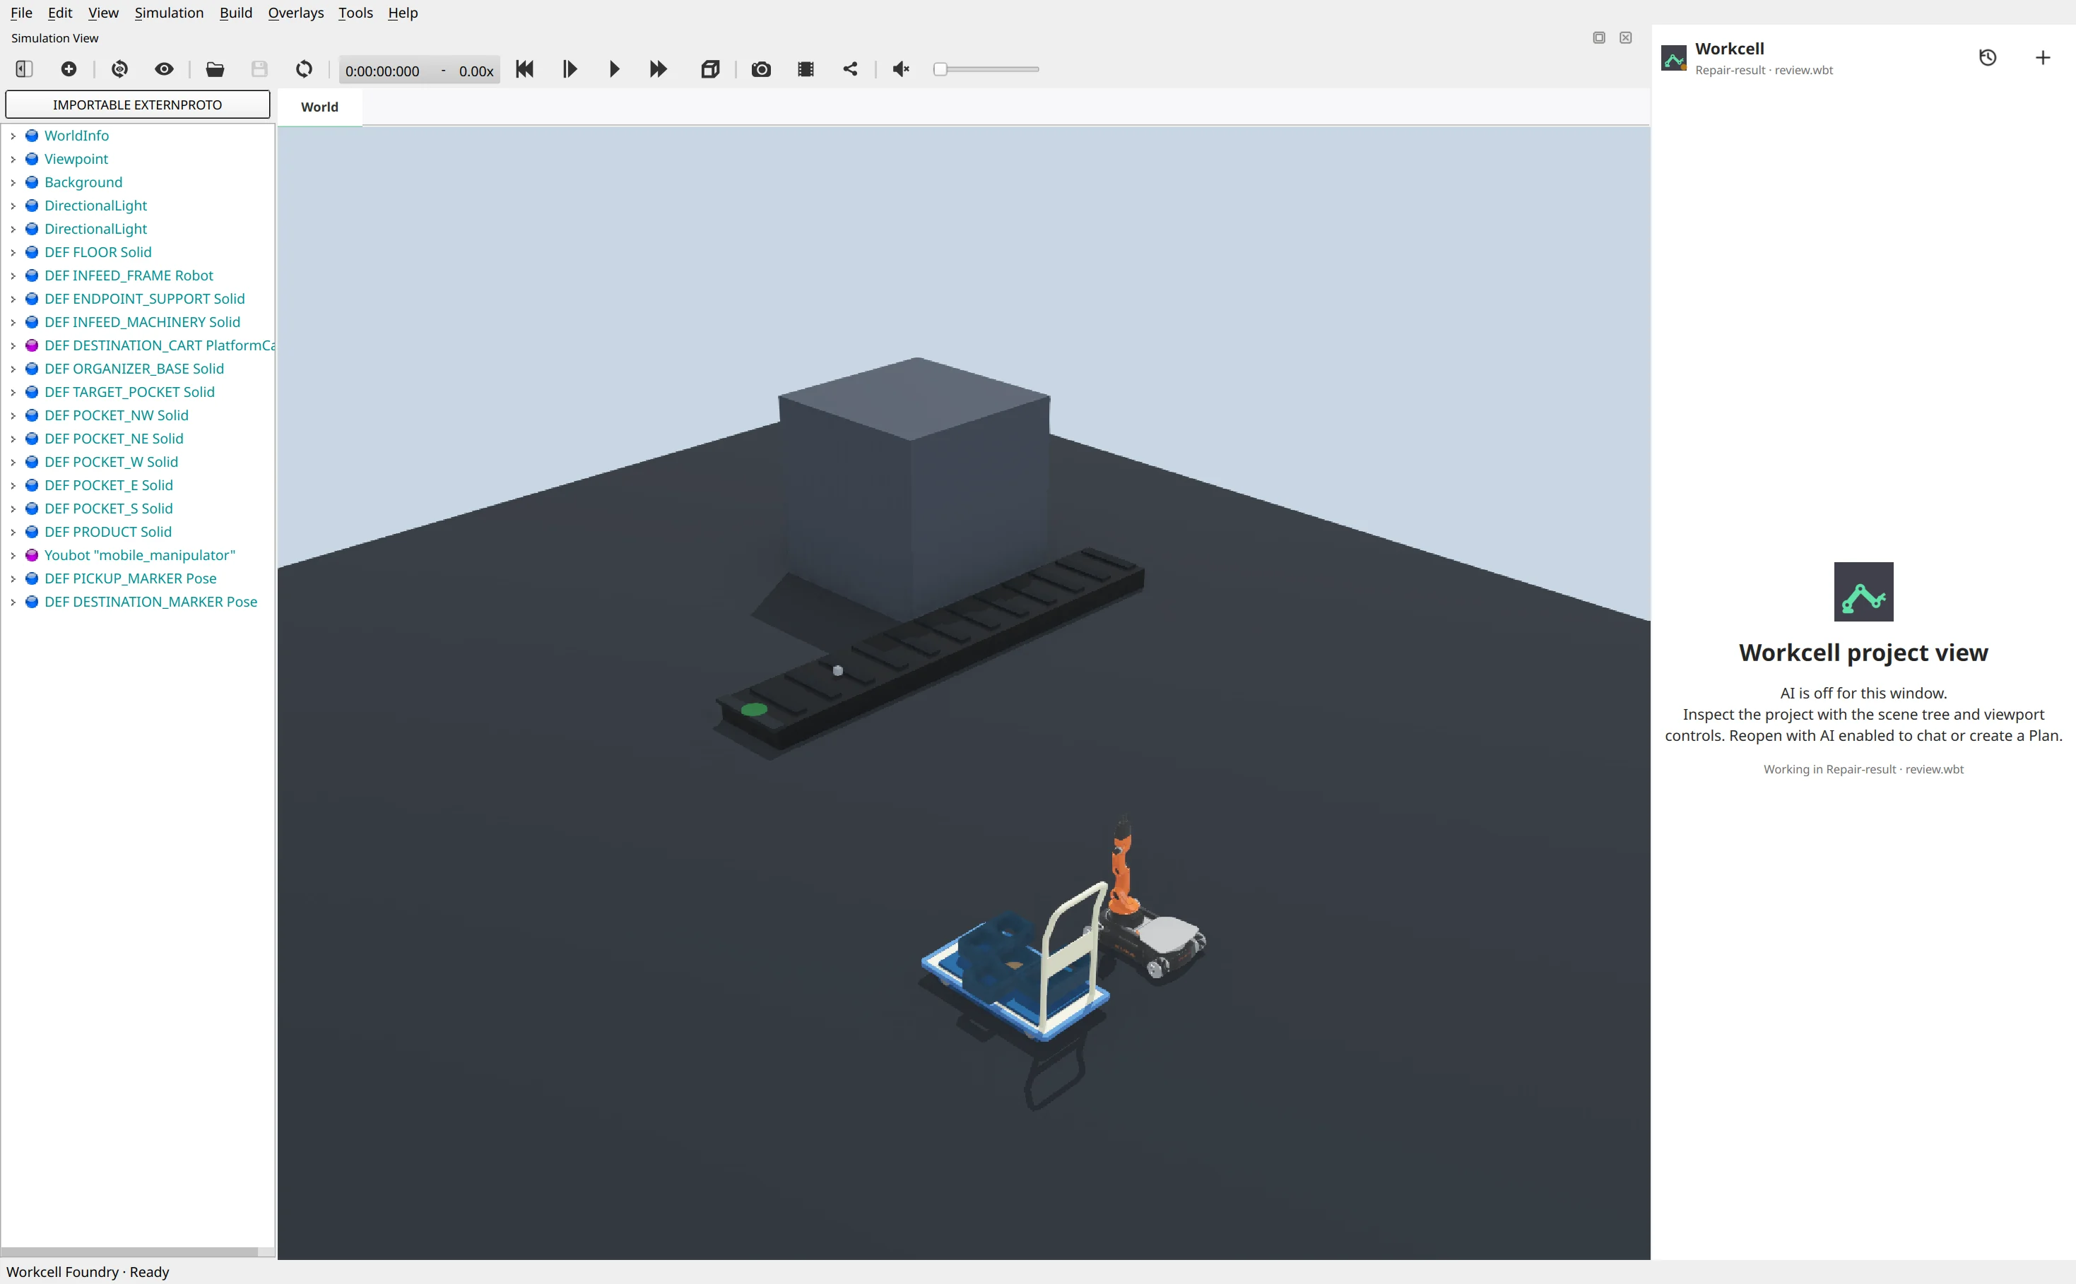
Task: Start movie recording with the film icon
Action: click(x=806, y=70)
